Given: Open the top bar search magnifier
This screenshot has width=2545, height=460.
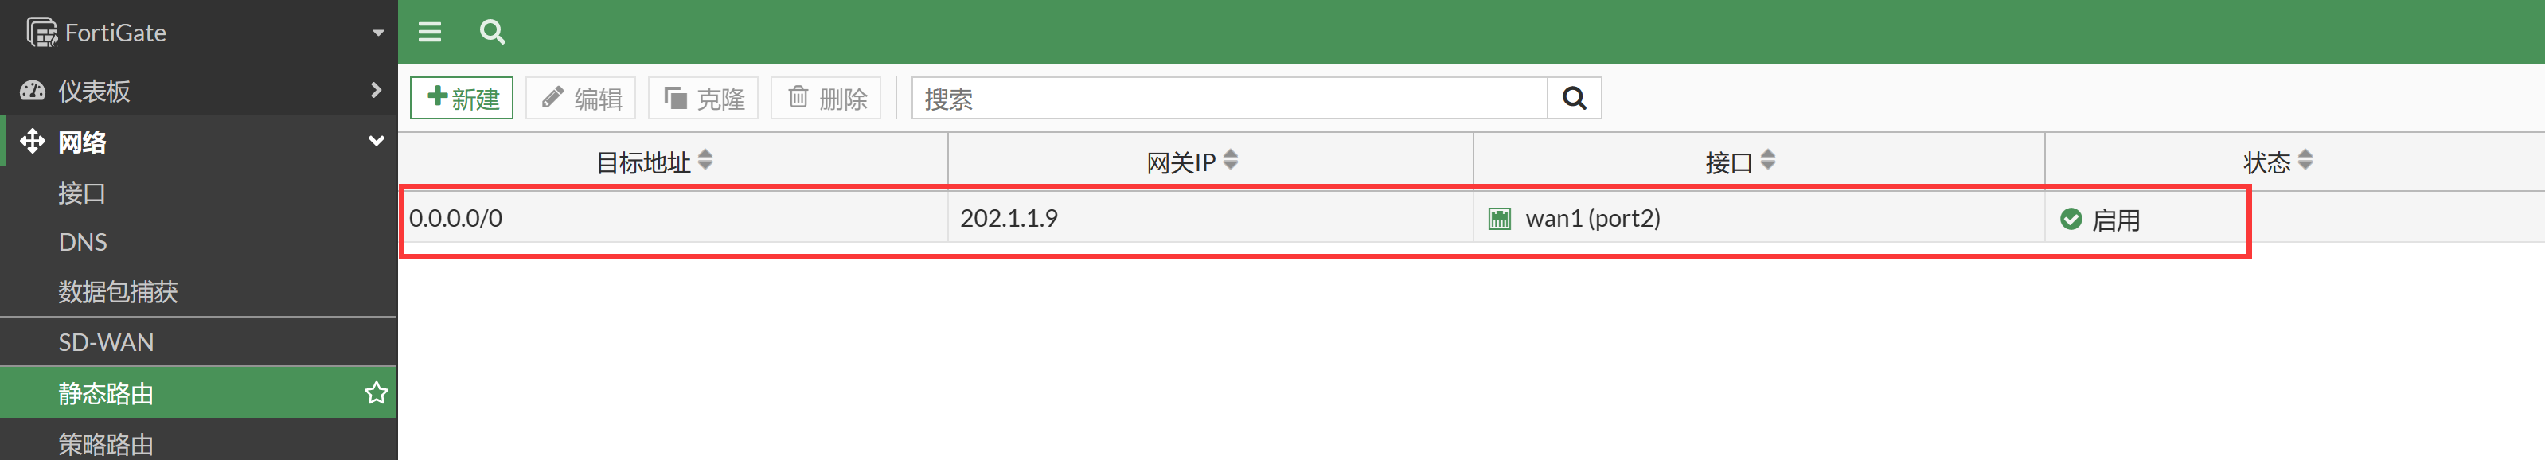Looking at the screenshot, I should [492, 33].
